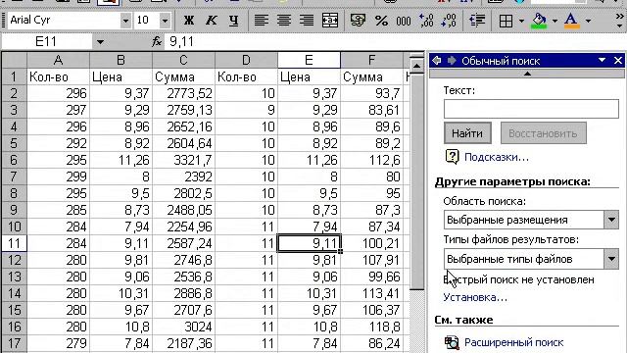Viewport: 627px width, 353px height.
Task: Close the search task pane
Action: (x=618, y=61)
